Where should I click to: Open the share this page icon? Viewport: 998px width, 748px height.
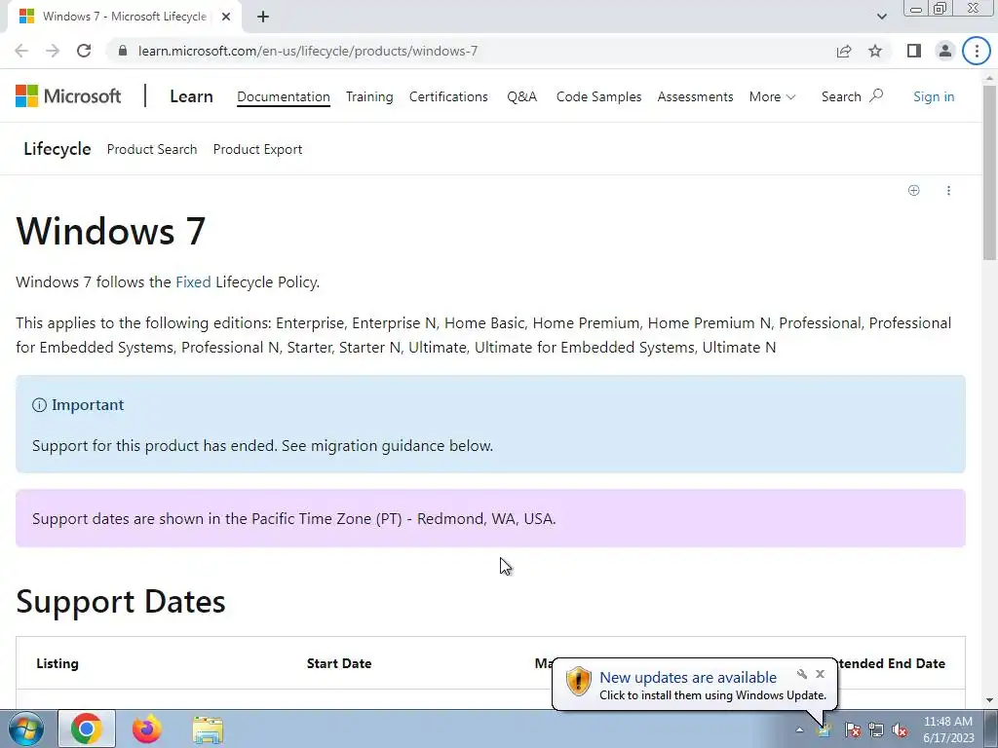(844, 51)
